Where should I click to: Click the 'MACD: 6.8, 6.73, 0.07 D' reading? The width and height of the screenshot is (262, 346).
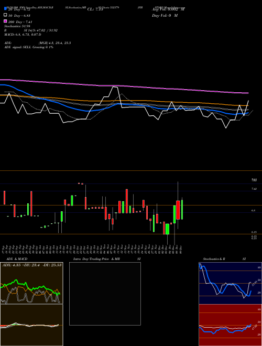23,35
